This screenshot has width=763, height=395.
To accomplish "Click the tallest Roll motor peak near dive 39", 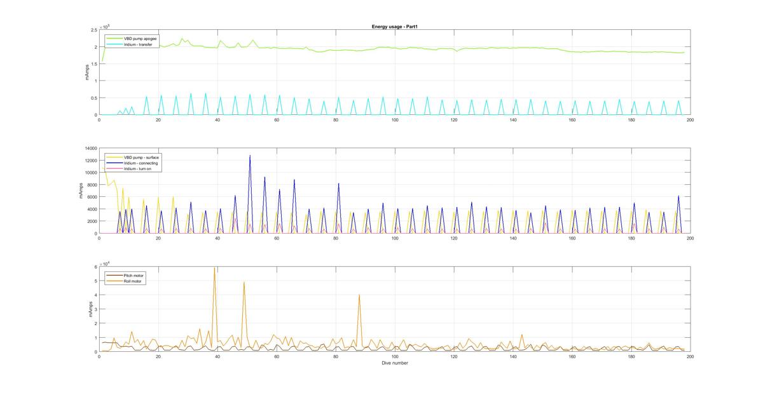I will pos(215,268).
